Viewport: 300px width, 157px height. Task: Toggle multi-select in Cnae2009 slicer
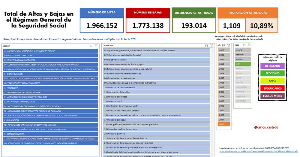coord(207,45)
